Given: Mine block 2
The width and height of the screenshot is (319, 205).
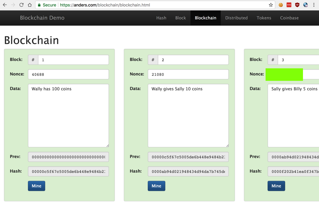Looking at the screenshot, I should click(x=156, y=186).
